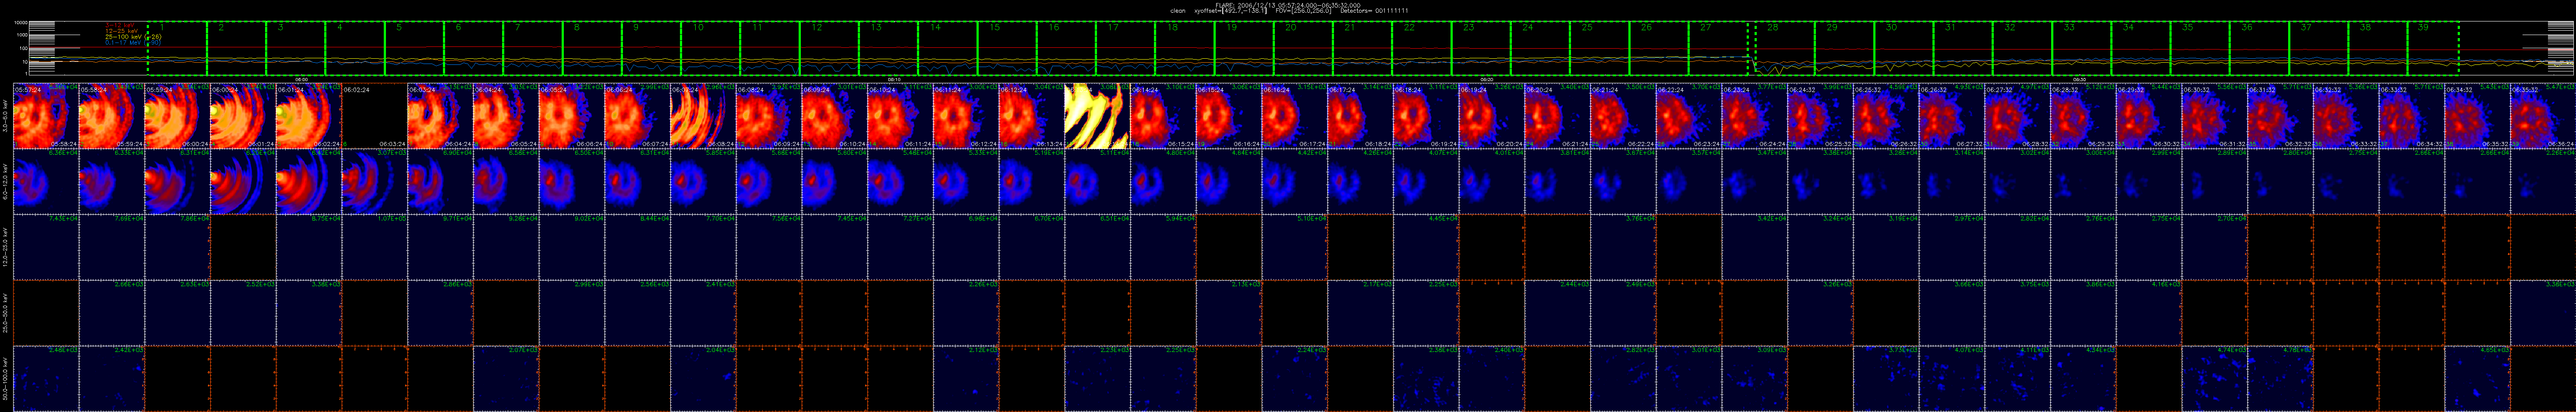The width and height of the screenshot is (2576, 412).
Task: Open the 06:00:24 image in the 3.0-6.0 keV row
Action: [243, 116]
